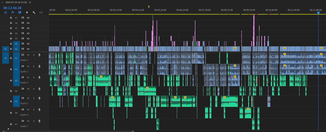Toggle sync lock for track V5
The height and width of the screenshot is (132, 326).
pyautogui.click(x=23, y=28)
